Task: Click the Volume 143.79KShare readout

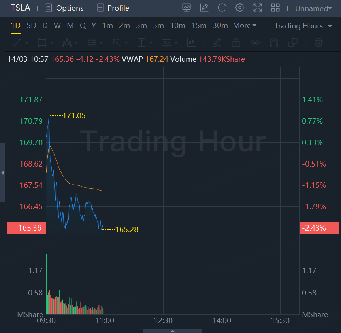Action: pos(208,59)
